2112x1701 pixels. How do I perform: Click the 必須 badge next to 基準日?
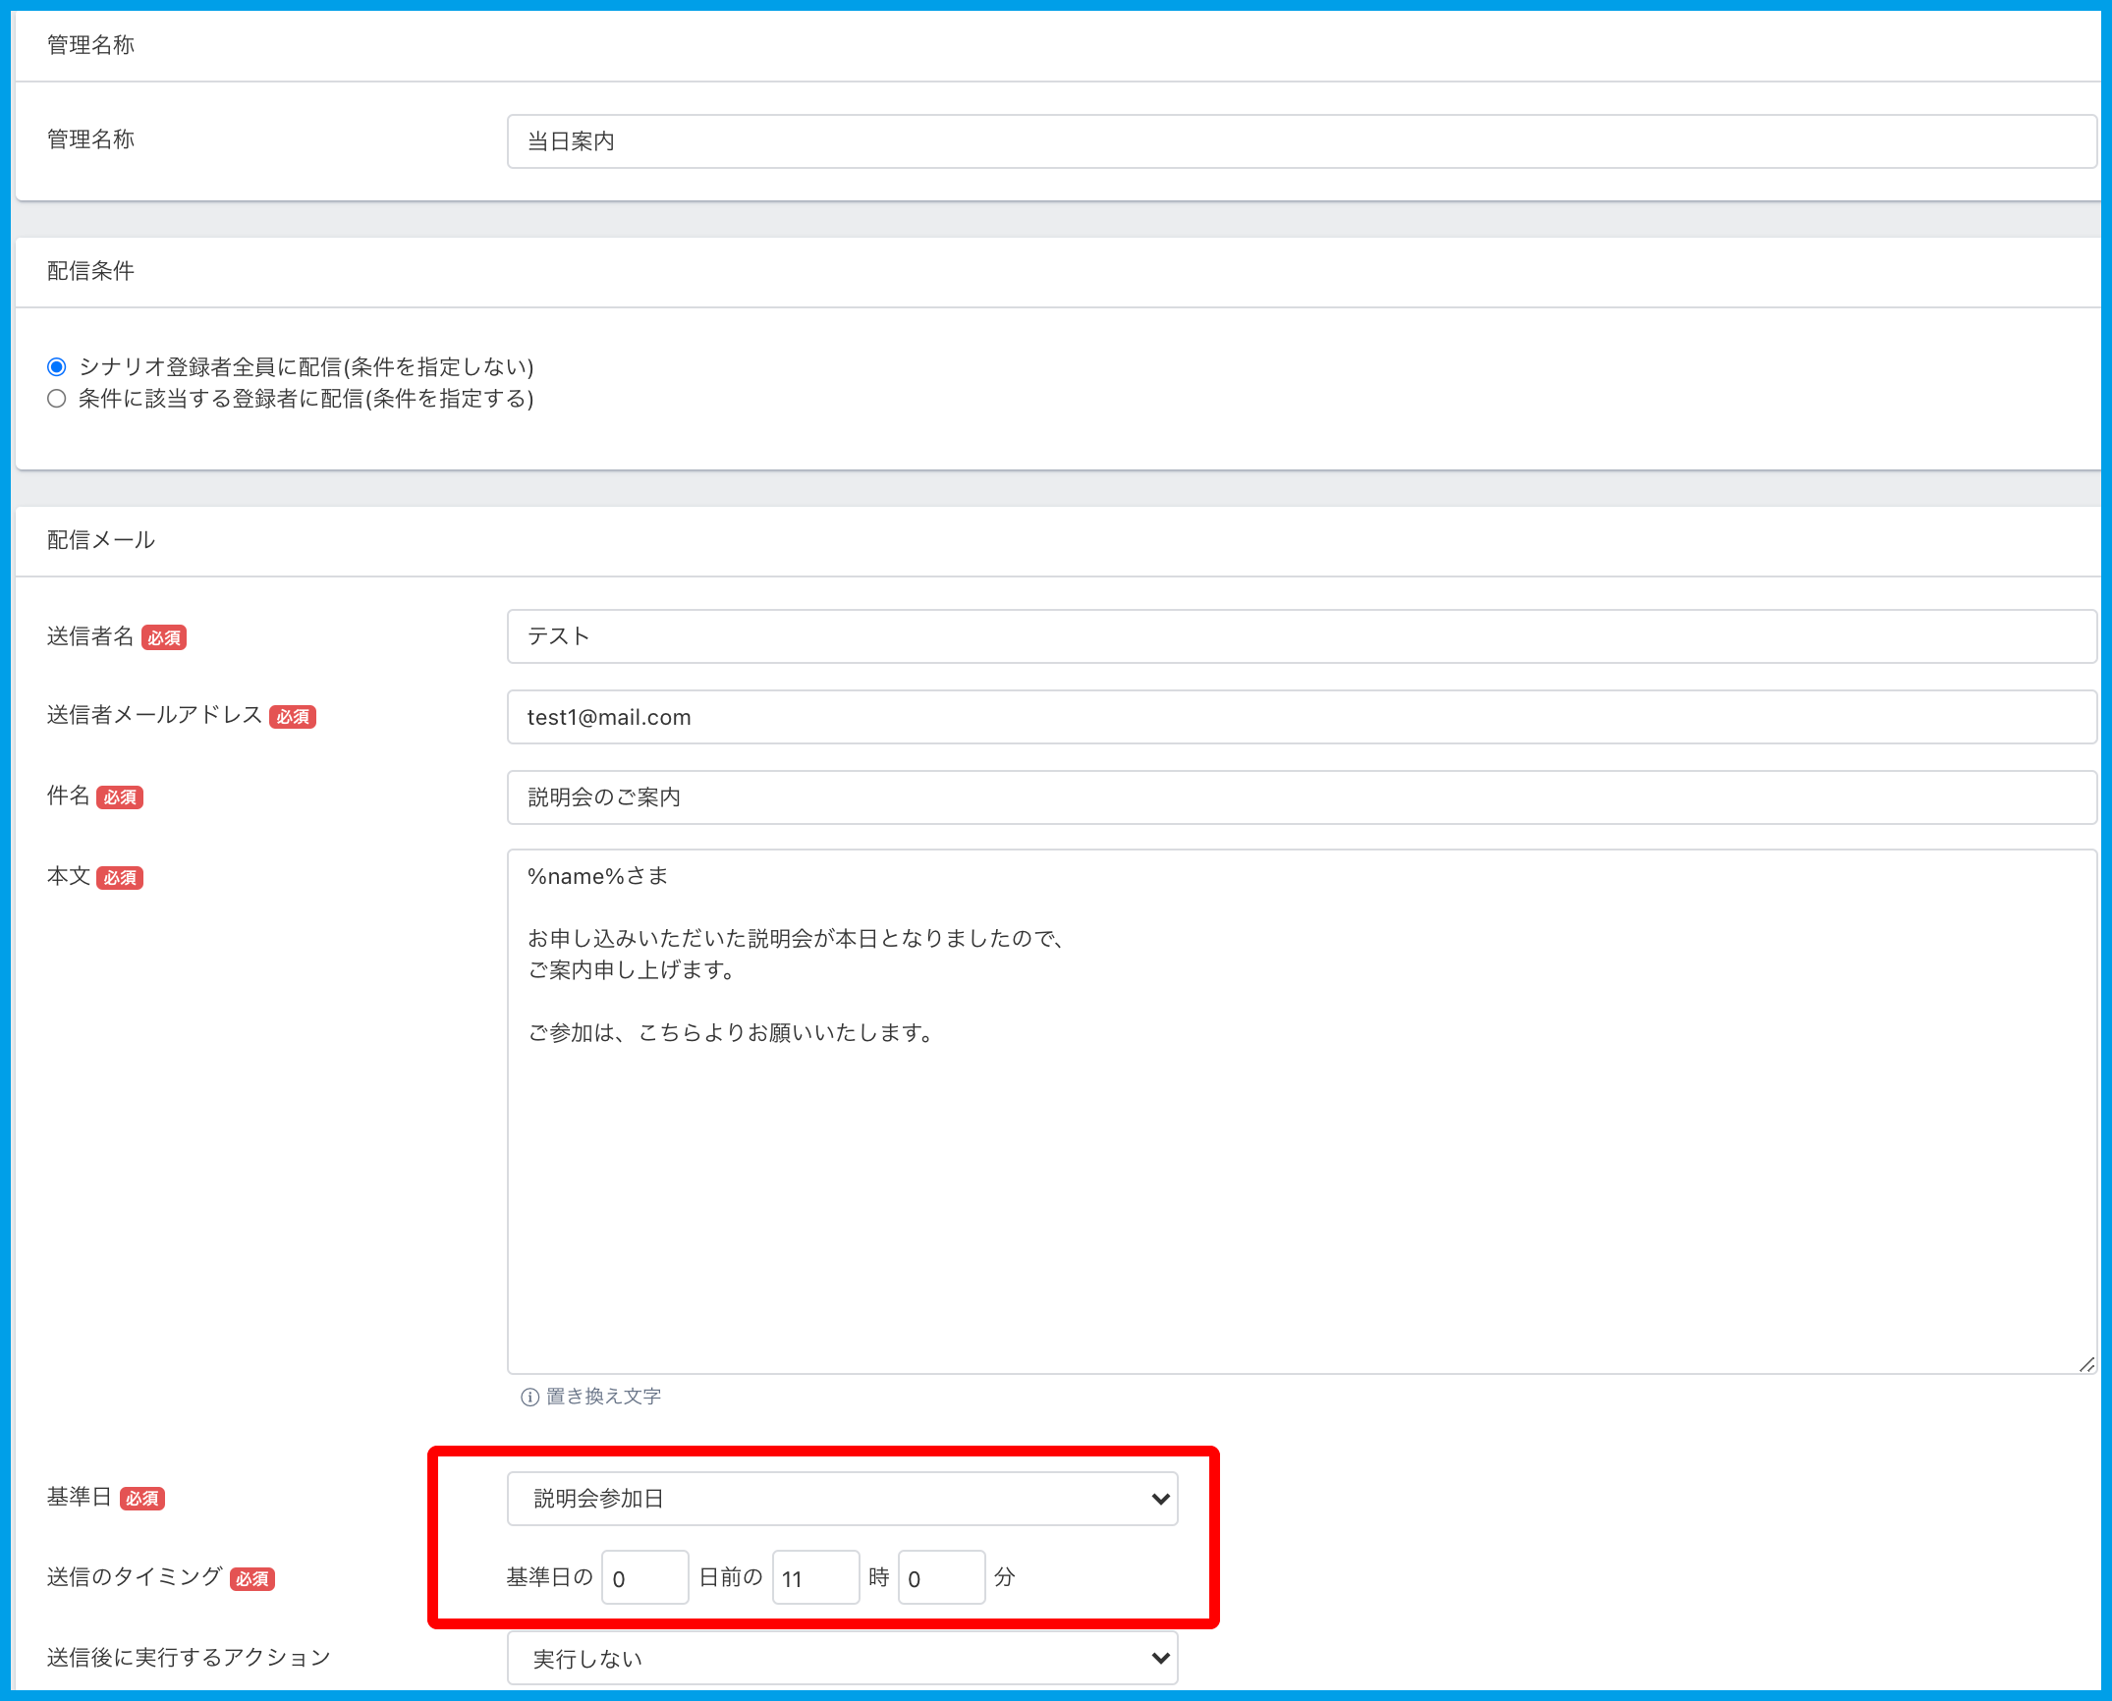click(141, 1499)
